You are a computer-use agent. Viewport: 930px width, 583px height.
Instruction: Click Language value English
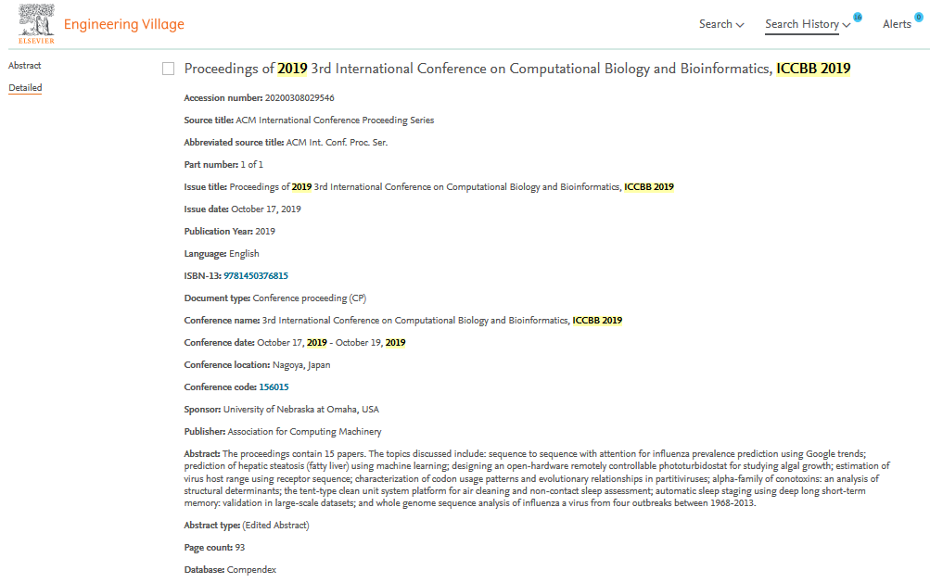point(245,254)
